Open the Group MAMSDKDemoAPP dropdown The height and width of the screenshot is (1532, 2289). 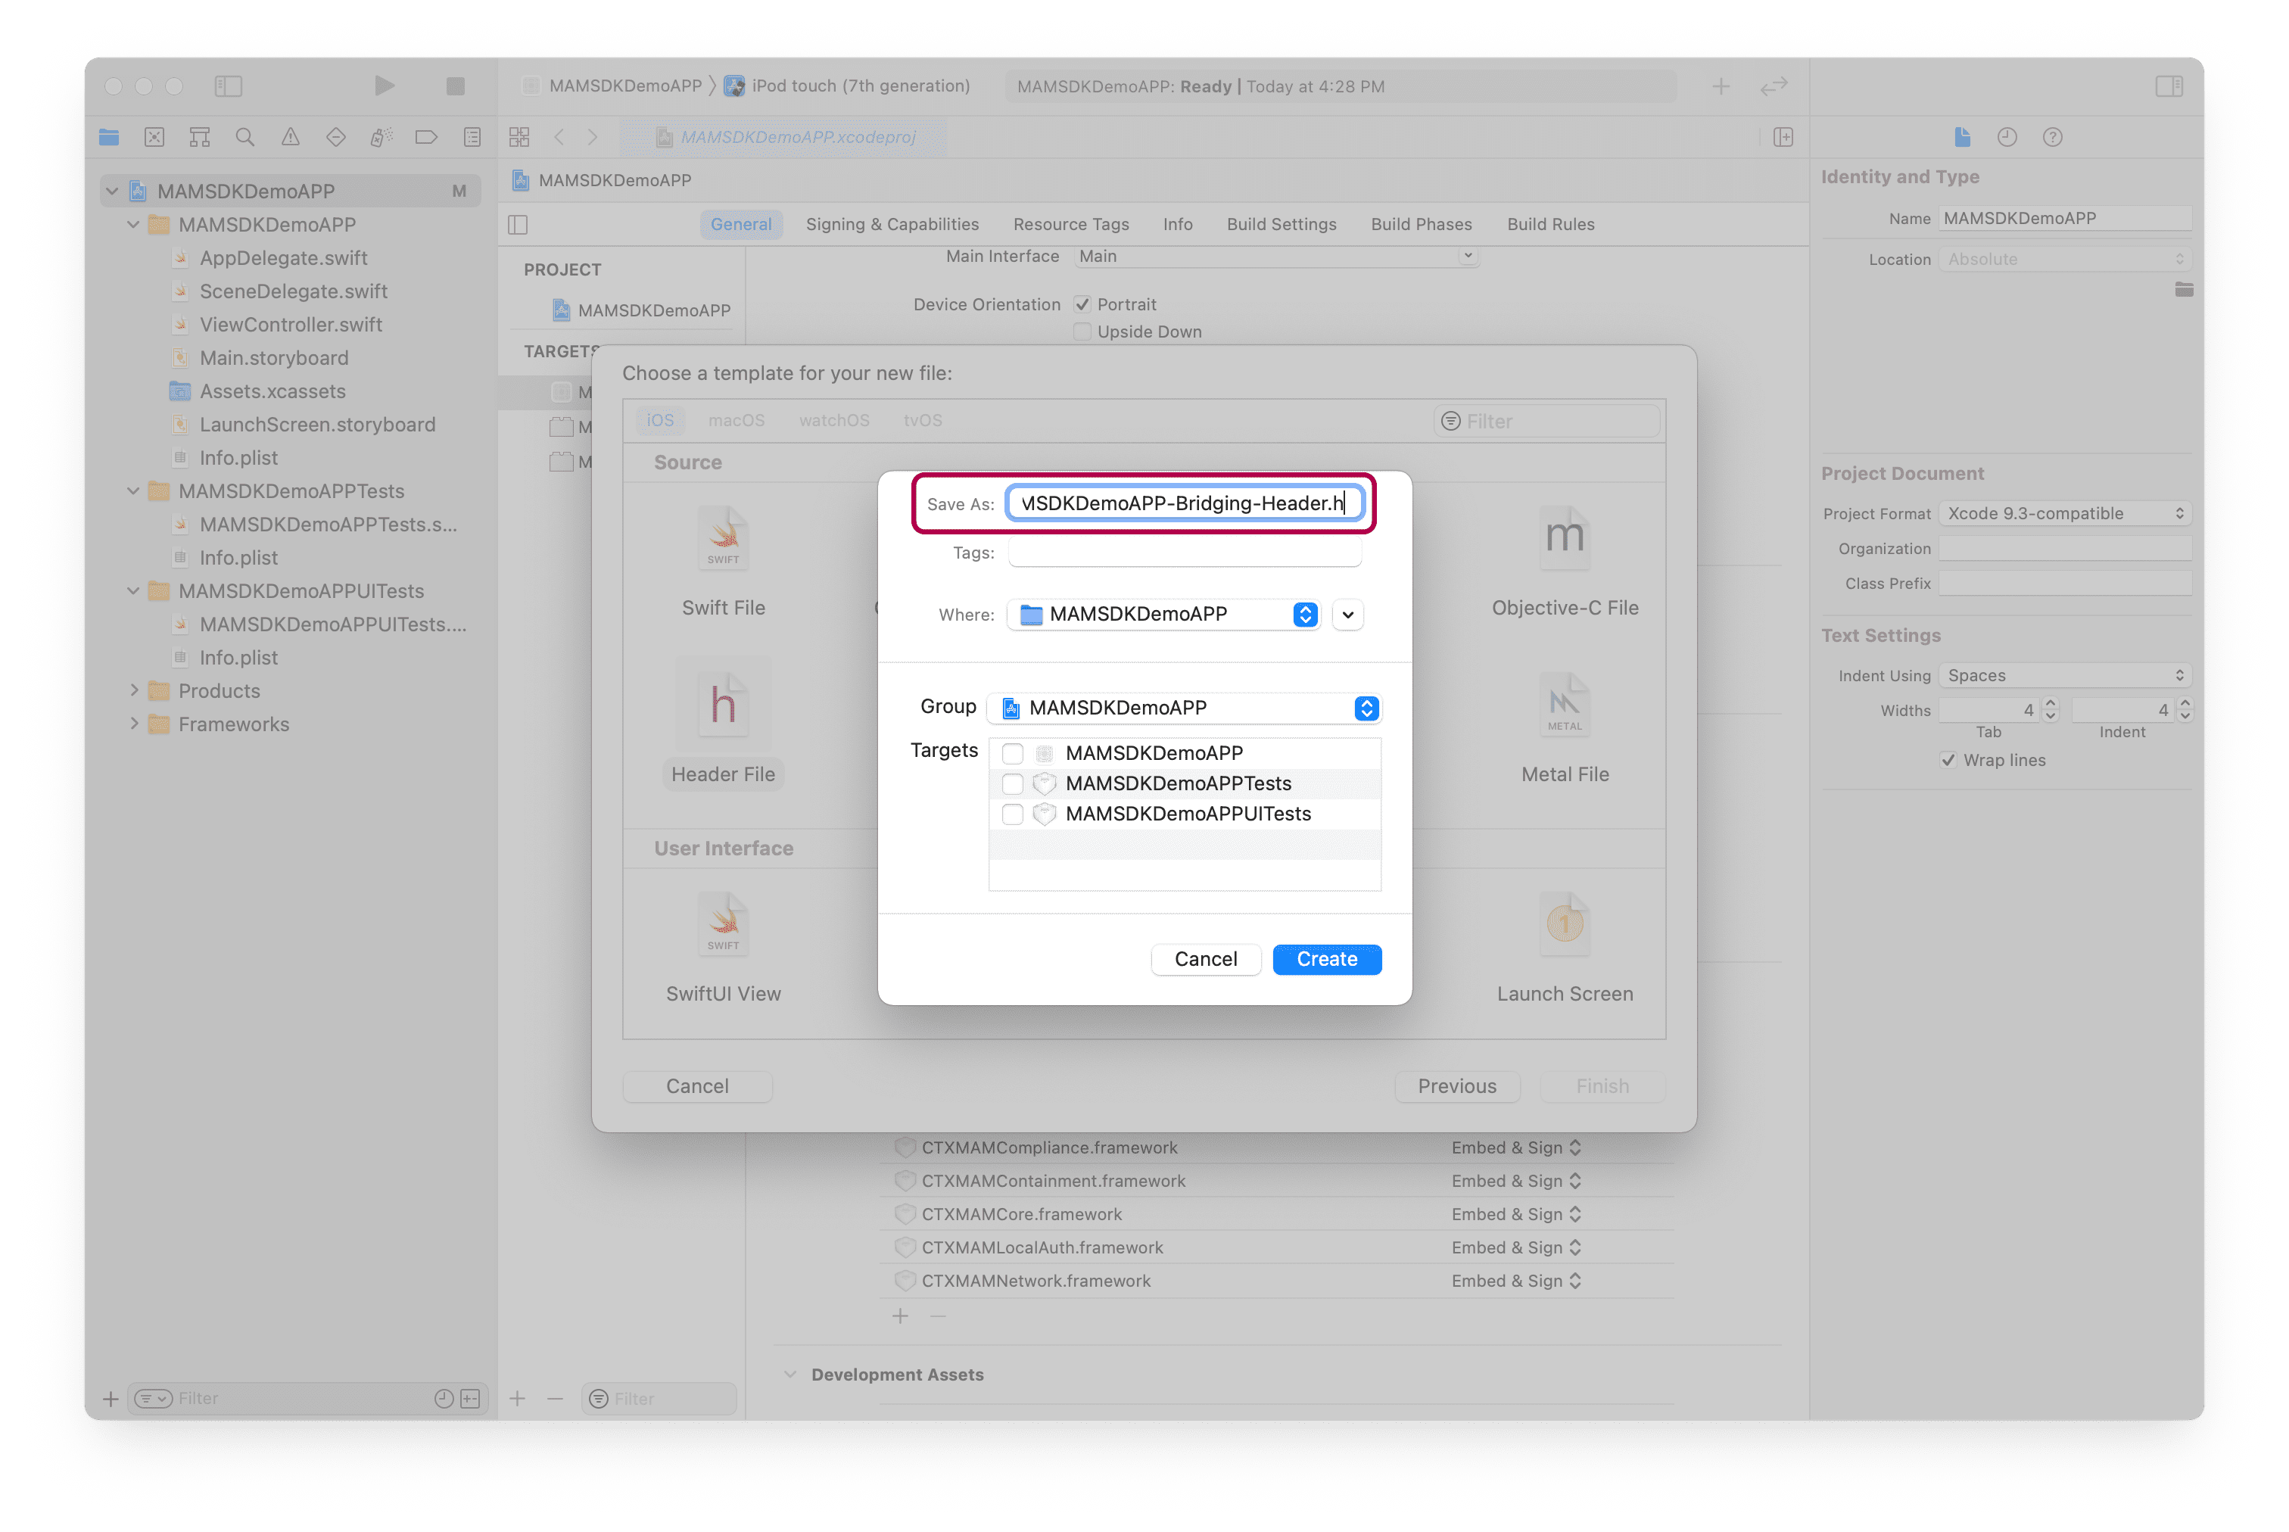tap(1184, 708)
